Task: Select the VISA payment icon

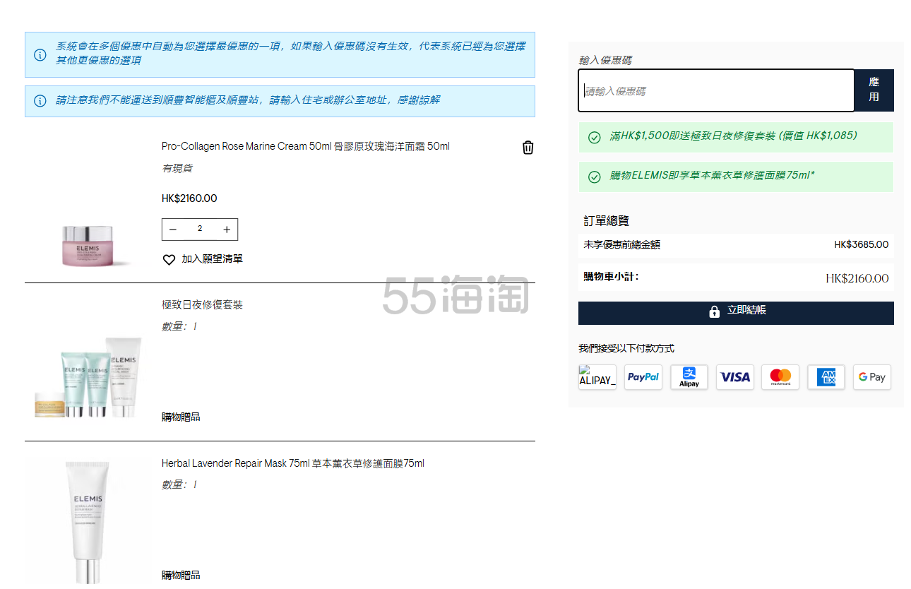Action: click(x=735, y=377)
